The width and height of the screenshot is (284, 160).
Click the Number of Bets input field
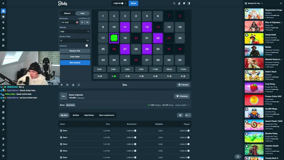(75, 40)
